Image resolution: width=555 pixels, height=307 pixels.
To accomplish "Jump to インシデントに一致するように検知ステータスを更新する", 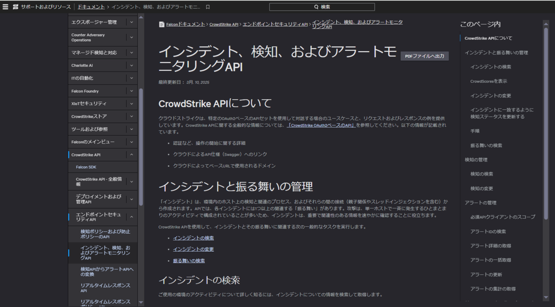I will pyautogui.click(x=502, y=113).
